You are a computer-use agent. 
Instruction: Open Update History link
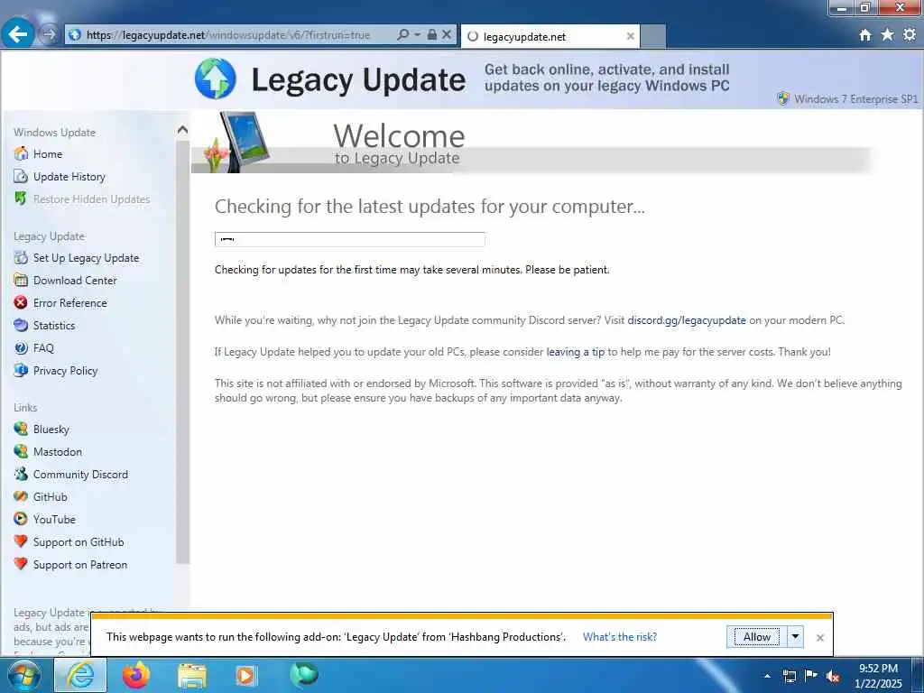point(69,177)
